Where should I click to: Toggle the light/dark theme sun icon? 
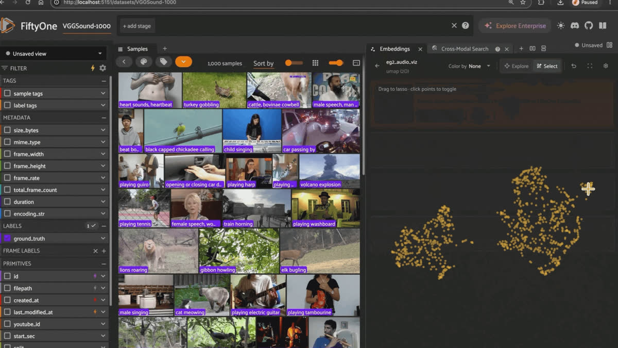(561, 26)
